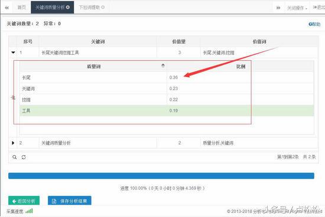This screenshot has width=325, height=217.
Task: Click the blue progress bar
Action: pyautogui.click(x=161, y=176)
